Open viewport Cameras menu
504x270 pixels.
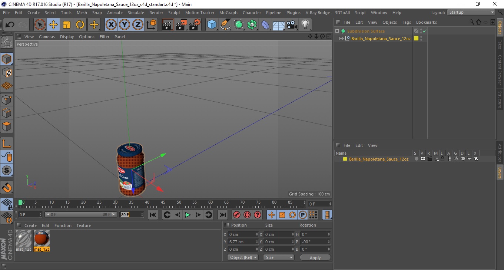pos(47,37)
